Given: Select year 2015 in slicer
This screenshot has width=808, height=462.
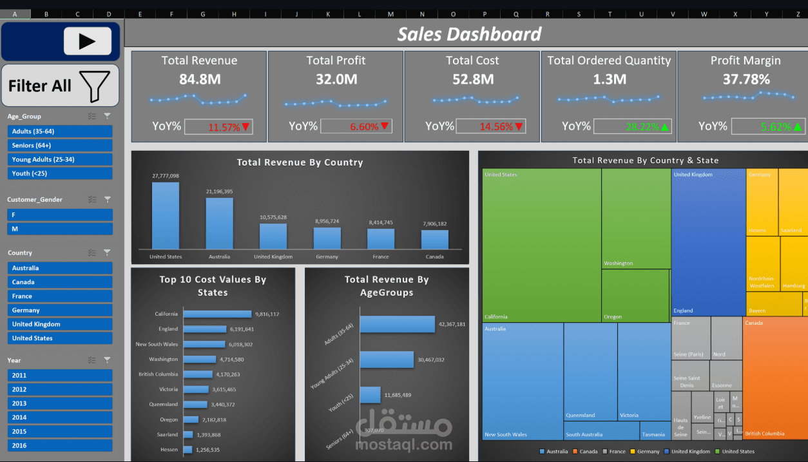Looking at the screenshot, I should tap(60, 432).
